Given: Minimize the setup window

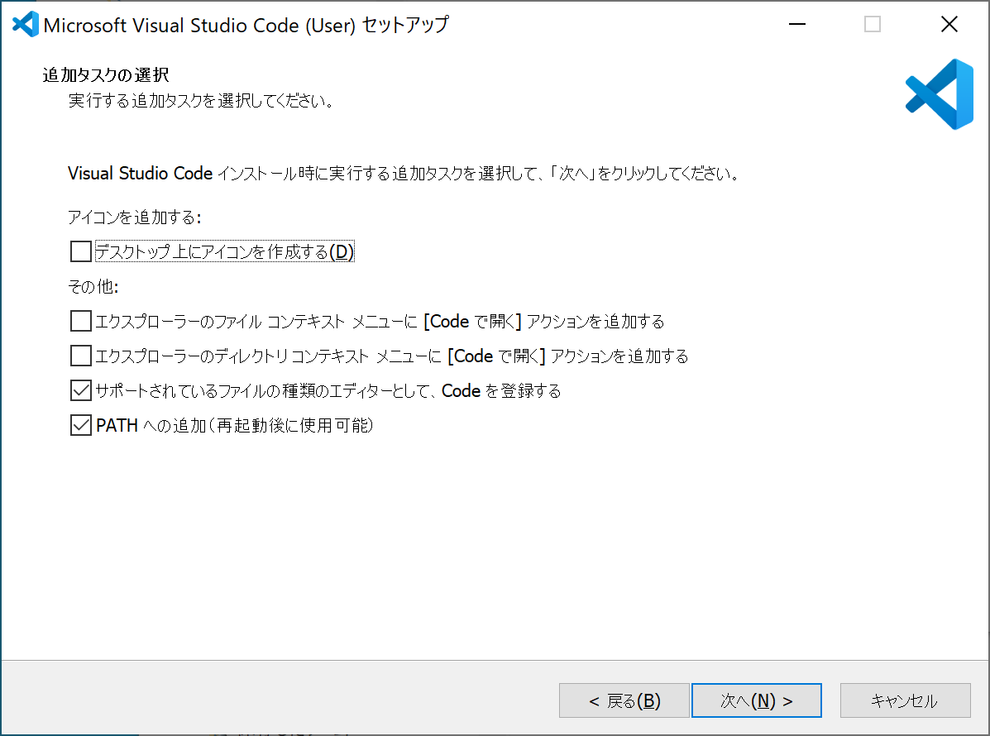Looking at the screenshot, I should point(797,25).
